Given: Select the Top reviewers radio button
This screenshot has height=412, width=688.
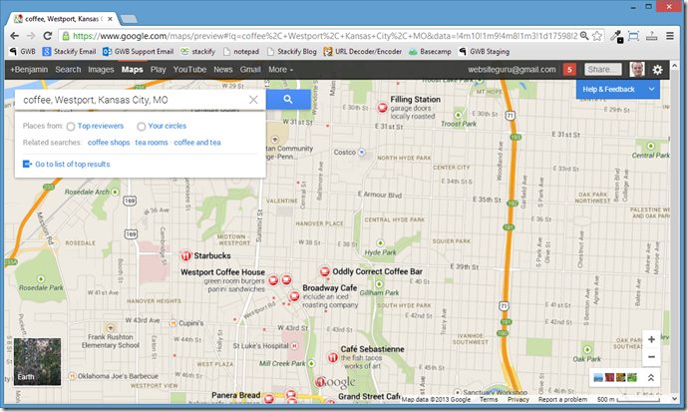Looking at the screenshot, I should click(71, 127).
